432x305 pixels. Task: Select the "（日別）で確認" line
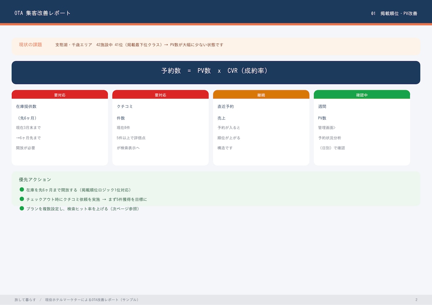tap(331, 148)
